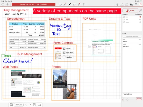Click the Quantity column header

click(32, 24)
